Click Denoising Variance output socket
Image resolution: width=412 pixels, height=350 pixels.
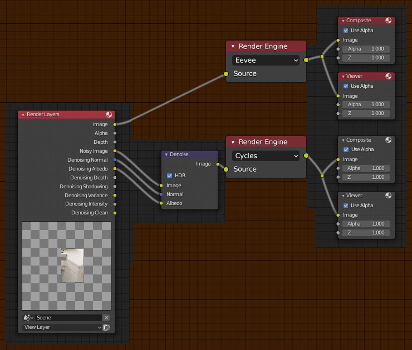pyautogui.click(x=115, y=196)
